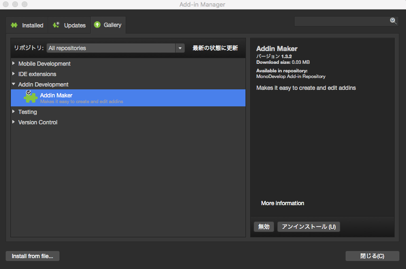This screenshot has height=269, width=406.
Task: Click the Addin Maker puzzle piece icon
Action: [31, 97]
